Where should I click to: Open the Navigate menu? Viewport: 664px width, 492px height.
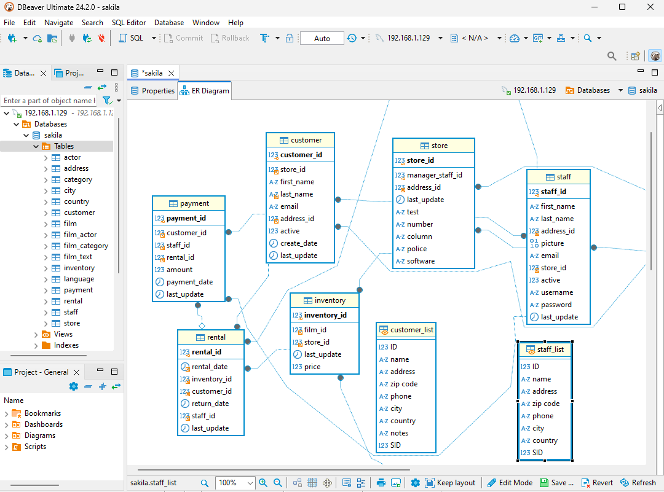pyautogui.click(x=59, y=23)
